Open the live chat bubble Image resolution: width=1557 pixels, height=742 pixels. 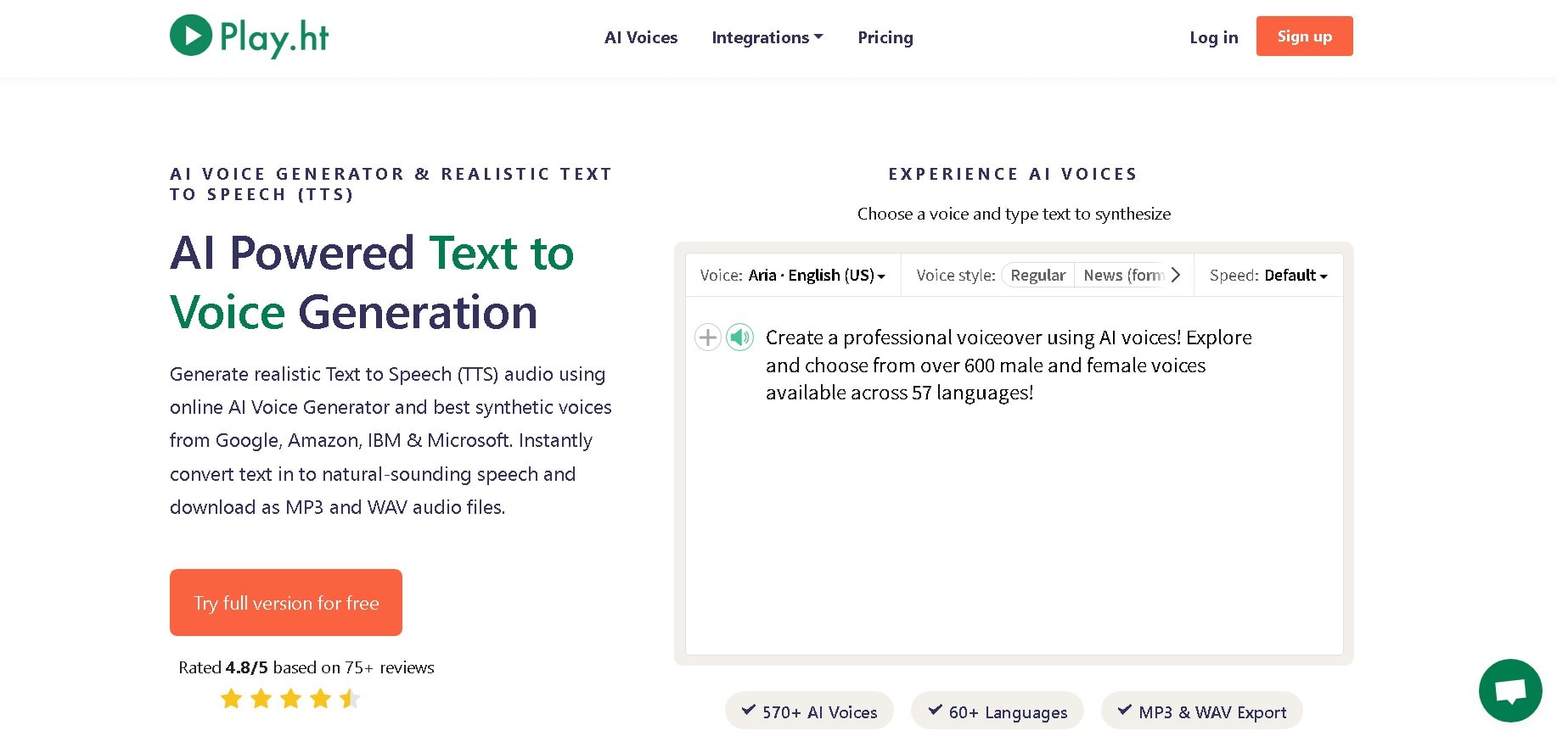point(1510,690)
